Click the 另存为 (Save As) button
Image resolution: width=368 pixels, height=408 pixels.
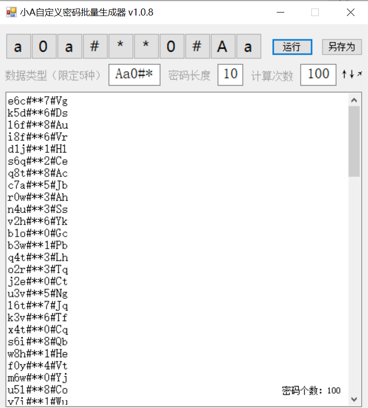click(x=341, y=47)
